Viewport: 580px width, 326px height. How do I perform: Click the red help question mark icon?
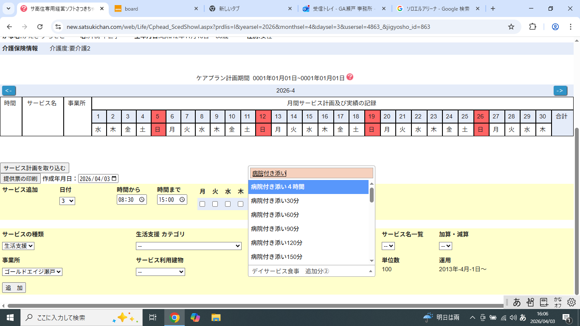click(350, 77)
